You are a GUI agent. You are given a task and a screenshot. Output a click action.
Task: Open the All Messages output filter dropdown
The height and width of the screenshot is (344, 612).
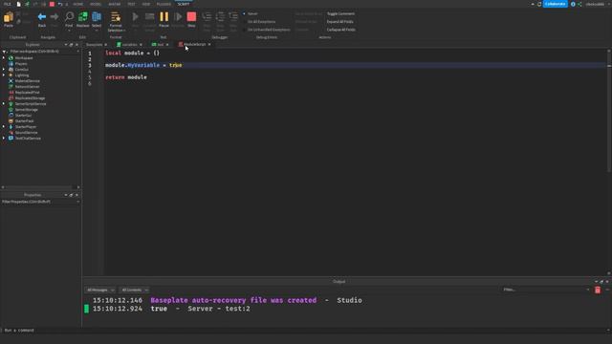click(x=99, y=290)
